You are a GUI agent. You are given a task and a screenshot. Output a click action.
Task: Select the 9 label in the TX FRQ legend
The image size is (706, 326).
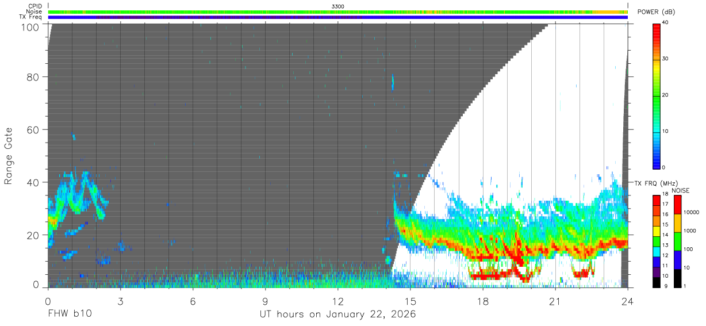click(665, 286)
